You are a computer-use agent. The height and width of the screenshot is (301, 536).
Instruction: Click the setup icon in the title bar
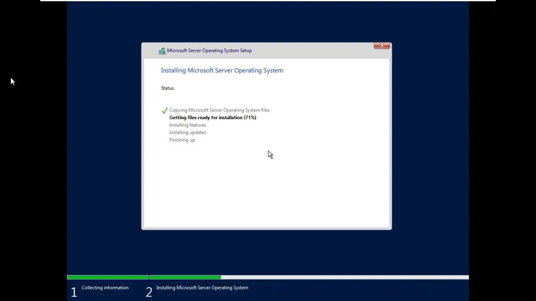(162, 51)
